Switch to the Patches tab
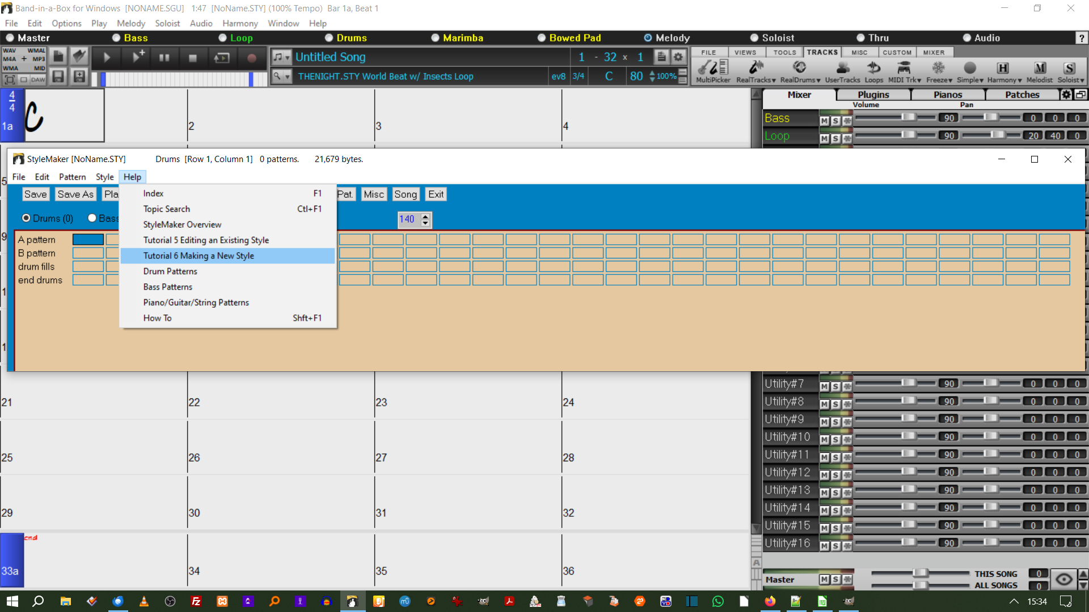 [x=1022, y=95]
